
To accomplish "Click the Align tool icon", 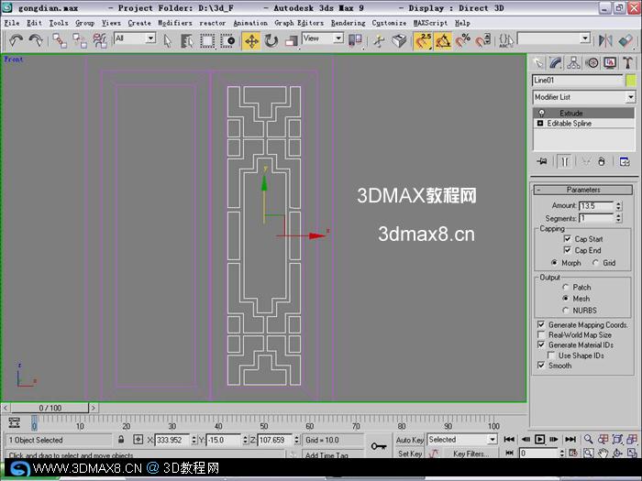I will coord(625,40).
